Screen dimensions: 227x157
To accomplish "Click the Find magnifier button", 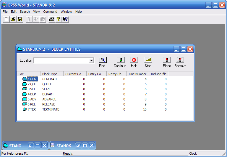I will [103, 60].
